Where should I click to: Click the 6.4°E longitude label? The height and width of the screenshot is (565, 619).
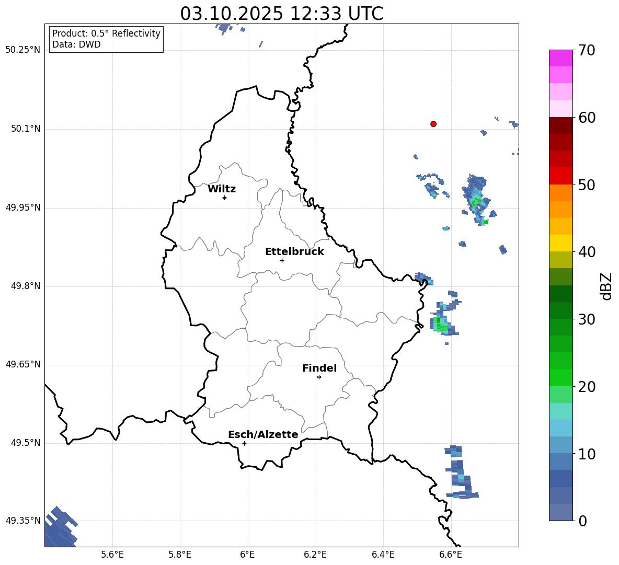(x=383, y=555)
